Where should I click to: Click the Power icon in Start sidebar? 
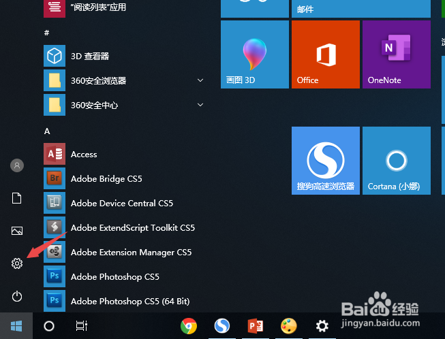coord(17,296)
